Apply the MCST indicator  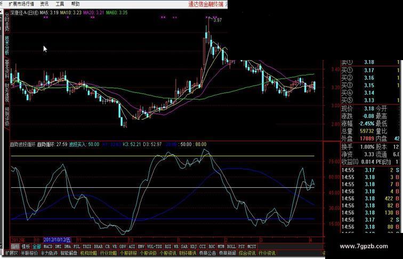pyautogui.click(x=252, y=246)
